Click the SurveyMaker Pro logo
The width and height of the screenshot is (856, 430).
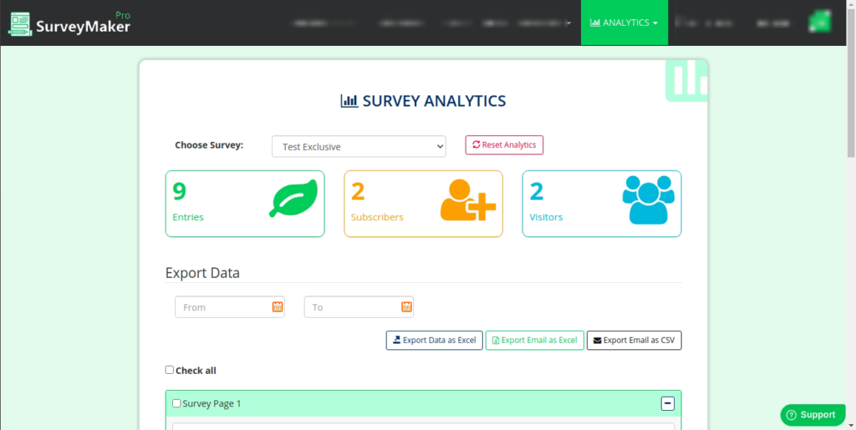tap(70, 24)
